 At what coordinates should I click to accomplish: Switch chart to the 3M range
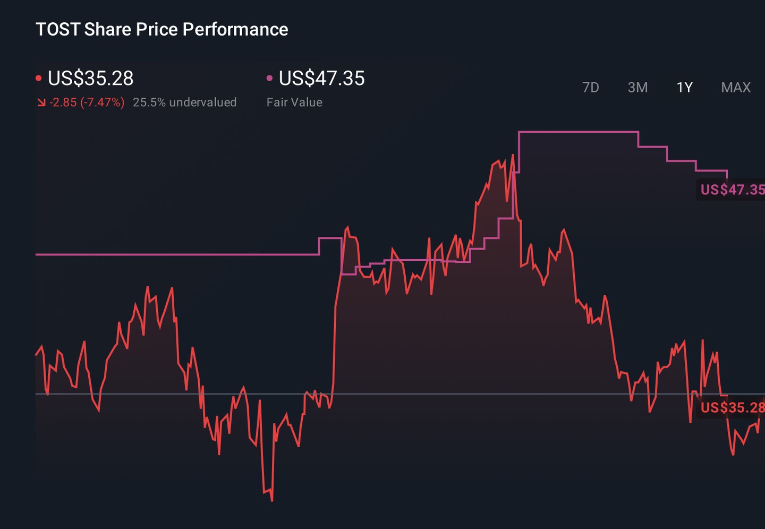pyautogui.click(x=637, y=87)
